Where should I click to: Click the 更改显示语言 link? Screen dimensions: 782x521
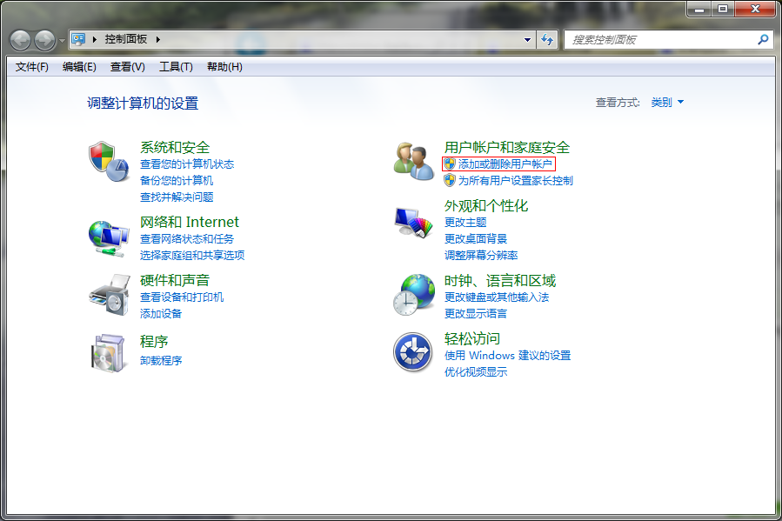tap(476, 314)
